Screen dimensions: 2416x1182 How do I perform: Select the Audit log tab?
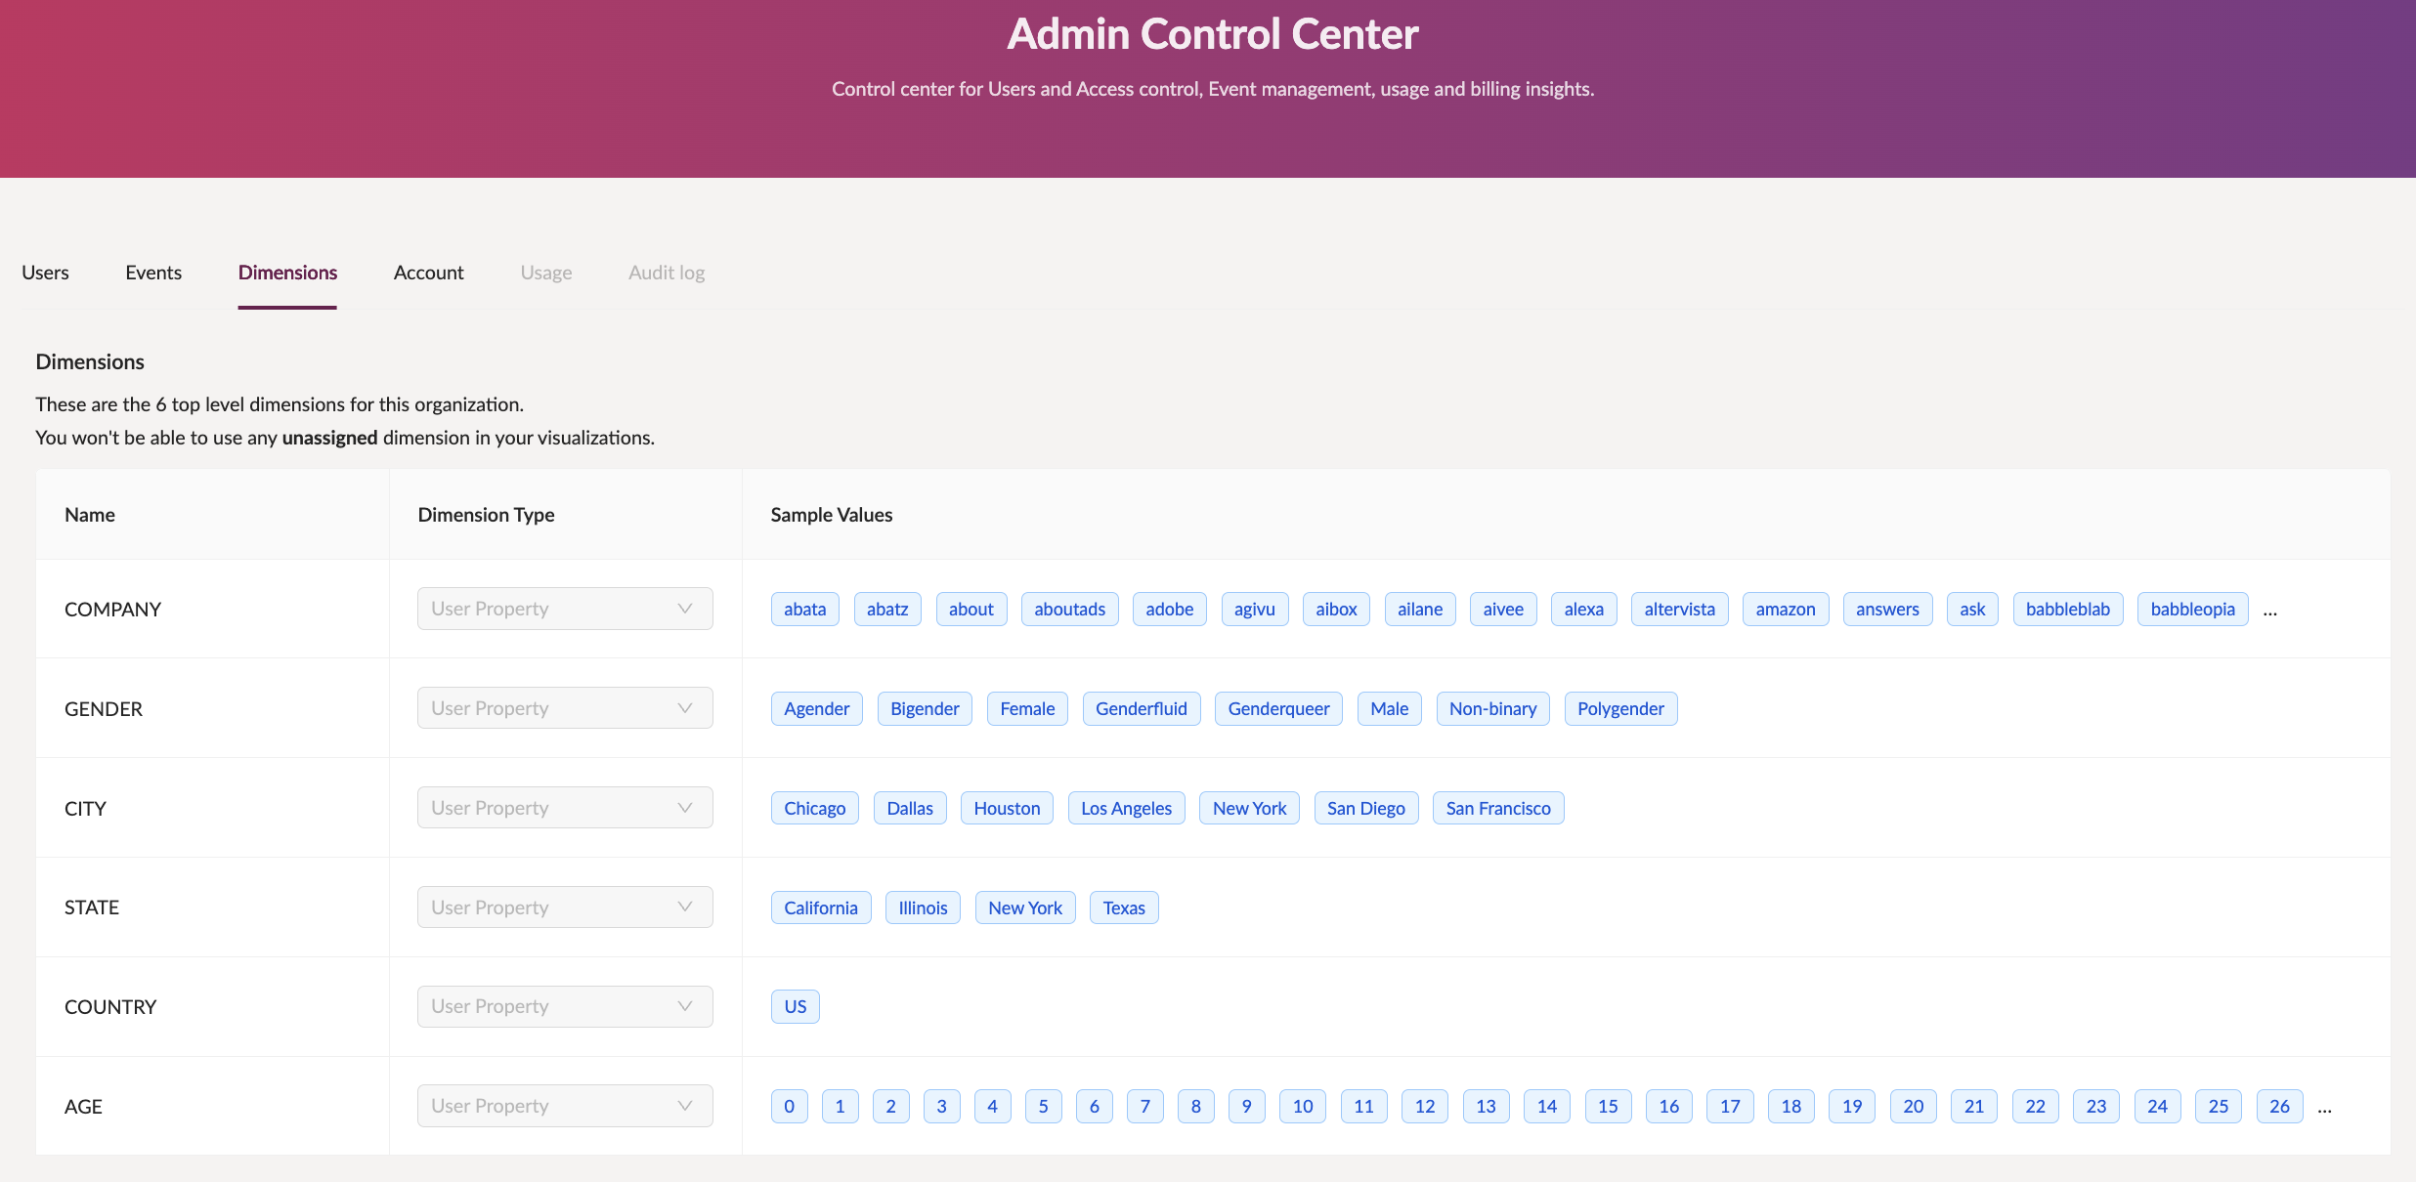(667, 273)
